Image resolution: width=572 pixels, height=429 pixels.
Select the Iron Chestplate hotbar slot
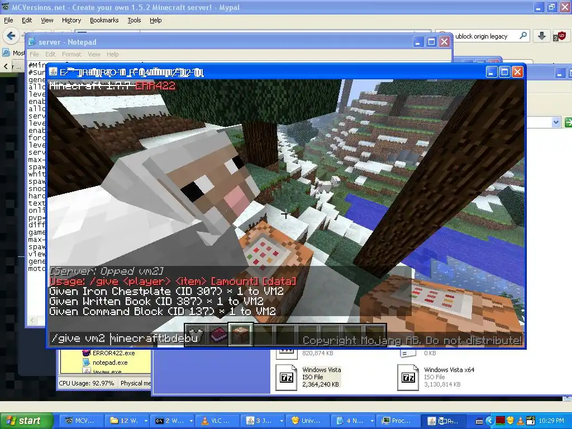pyautogui.click(x=196, y=335)
